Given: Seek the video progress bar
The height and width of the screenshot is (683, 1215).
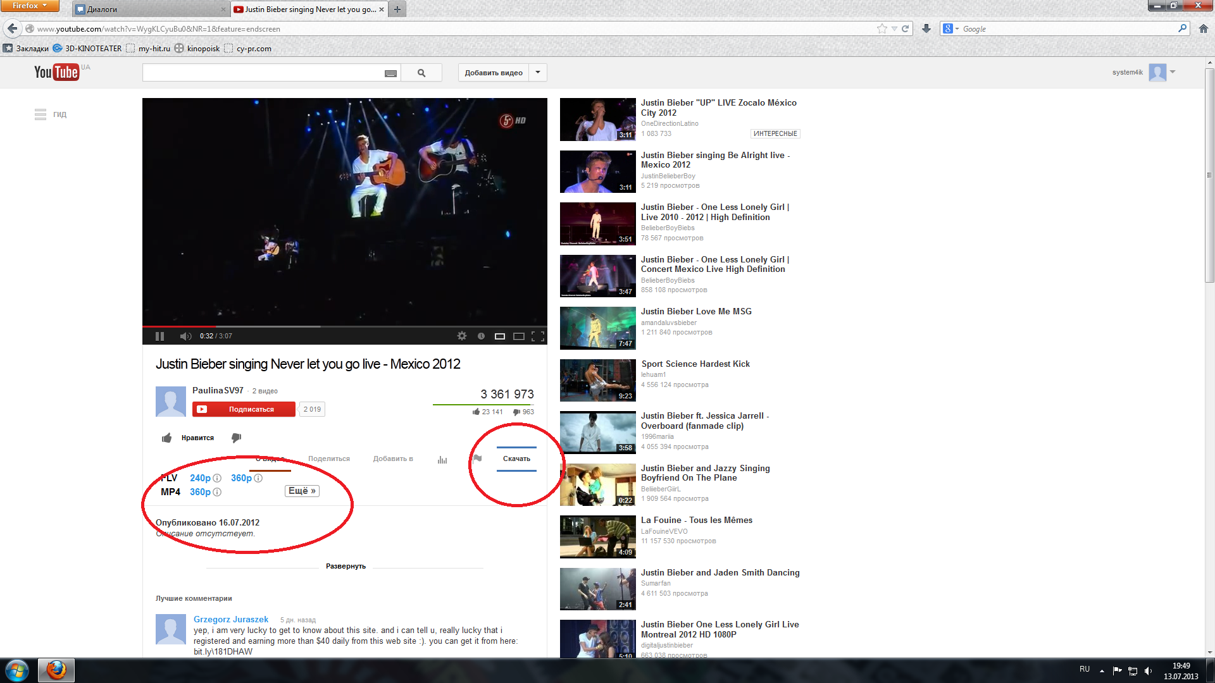Looking at the screenshot, I should point(345,326).
